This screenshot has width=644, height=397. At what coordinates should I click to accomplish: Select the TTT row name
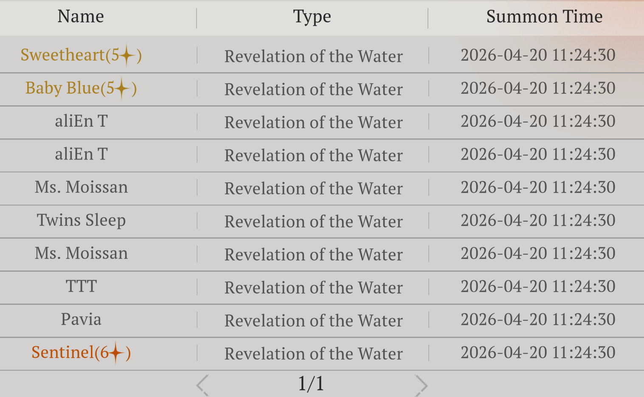81,287
